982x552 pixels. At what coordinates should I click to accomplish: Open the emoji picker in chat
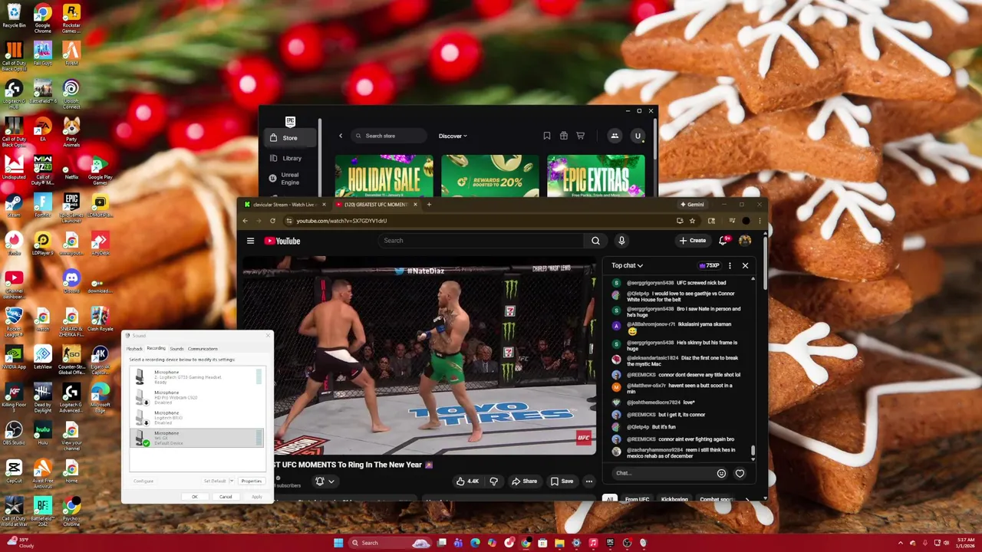[x=721, y=473]
